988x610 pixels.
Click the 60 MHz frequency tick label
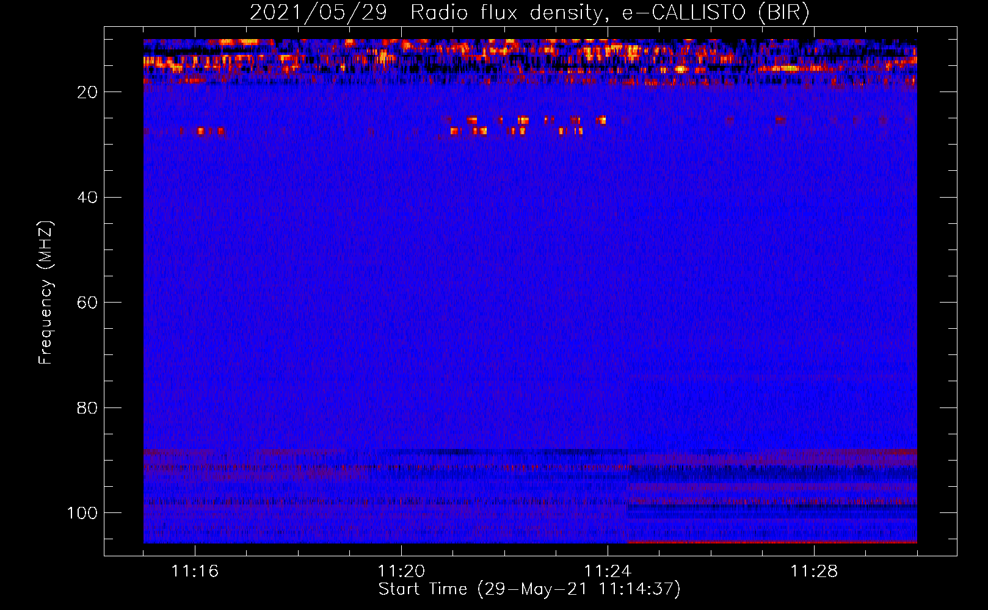(87, 303)
